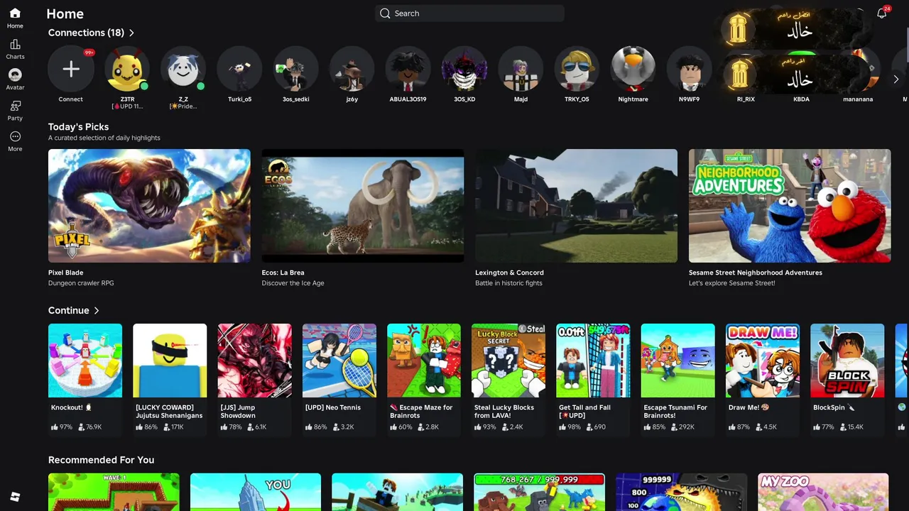Click the Recommended For You heading
The width and height of the screenshot is (909, 511).
pos(101,460)
